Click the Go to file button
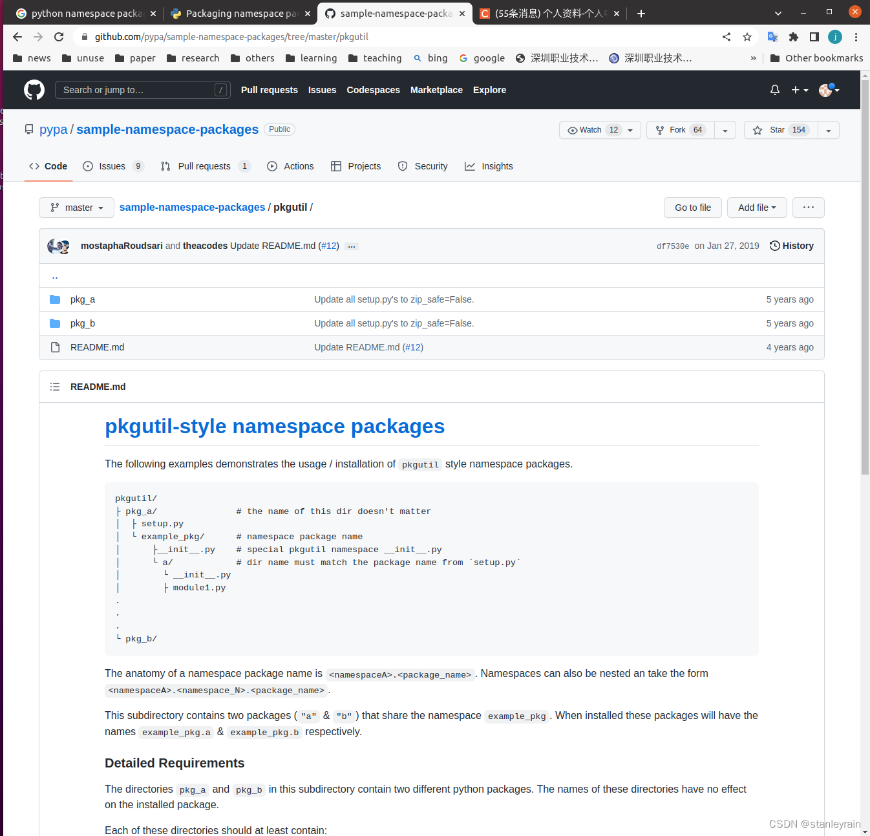 coord(692,208)
